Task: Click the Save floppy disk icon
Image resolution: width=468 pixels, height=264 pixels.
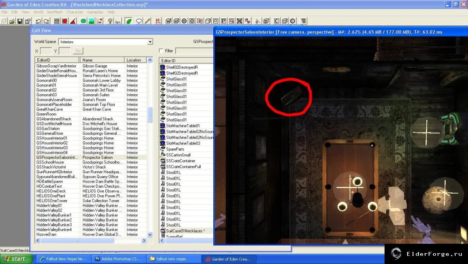Action: 19,21
